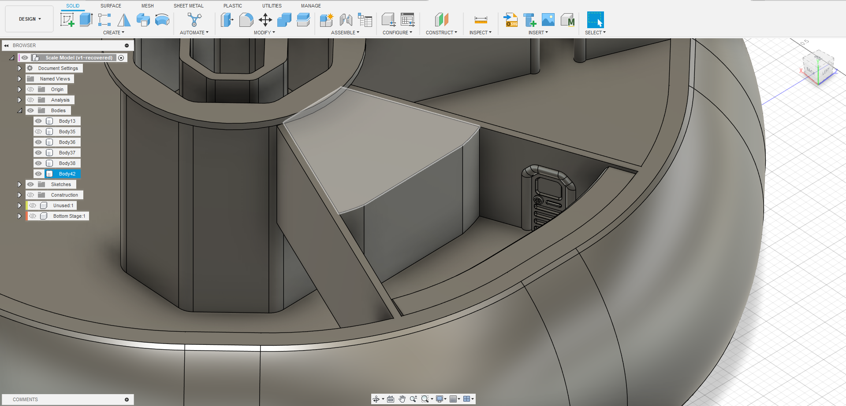Click the Insert Derive icon

pyautogui.click(x=529, y=20)
